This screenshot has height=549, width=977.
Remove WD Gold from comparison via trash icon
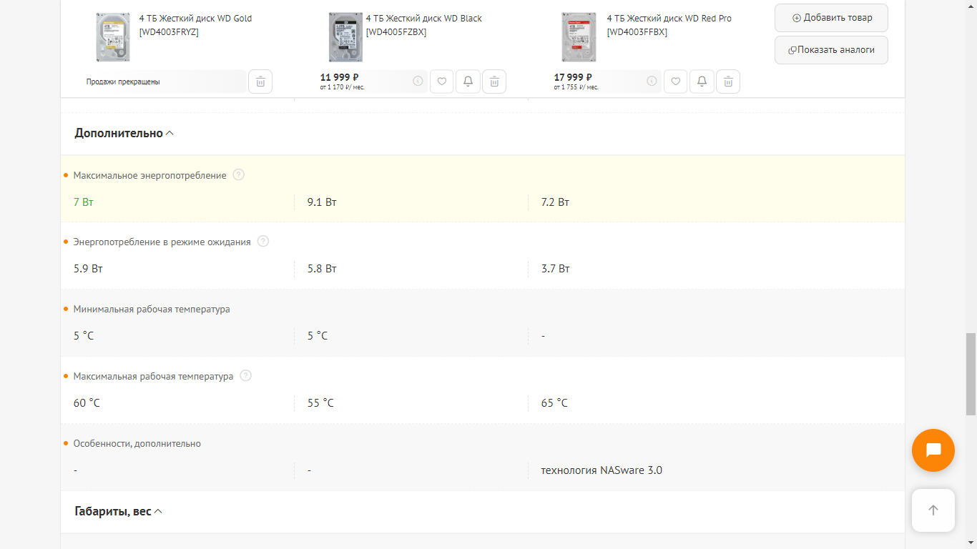[x=260, y=81]
